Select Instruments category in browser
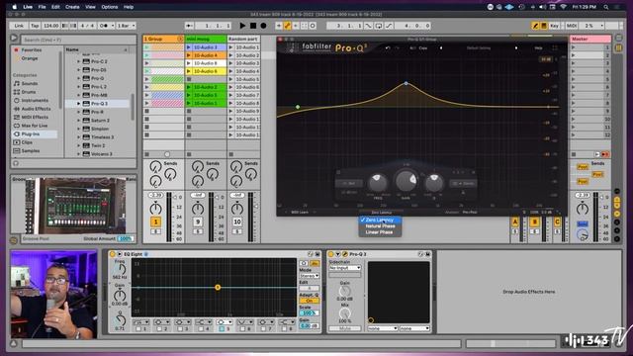Screen dimensions: 633x356 35,100
